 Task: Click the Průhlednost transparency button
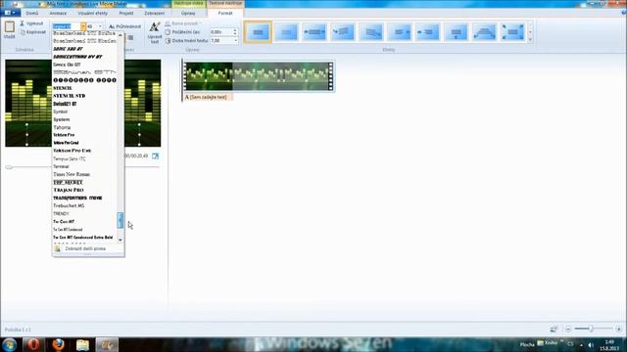click(x=124, y=26)
